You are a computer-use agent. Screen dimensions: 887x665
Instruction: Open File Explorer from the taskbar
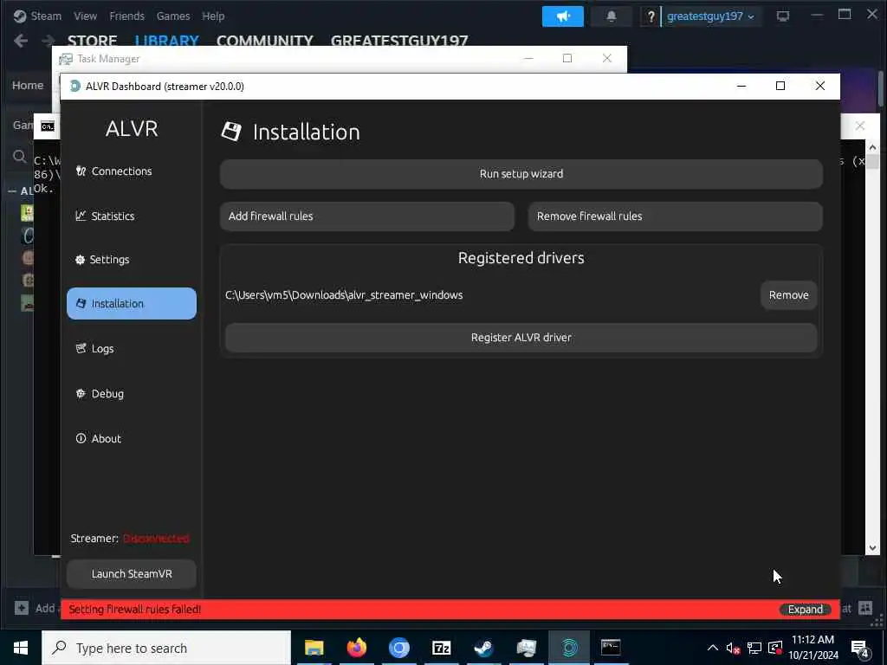pyautogui.click(x=314, y=648)
